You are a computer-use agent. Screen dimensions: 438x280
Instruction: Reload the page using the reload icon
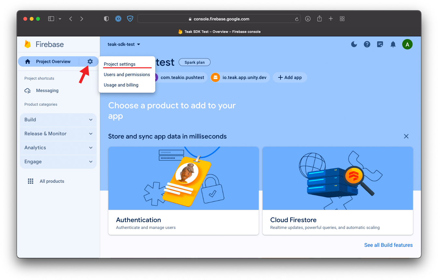coord(297,19)
